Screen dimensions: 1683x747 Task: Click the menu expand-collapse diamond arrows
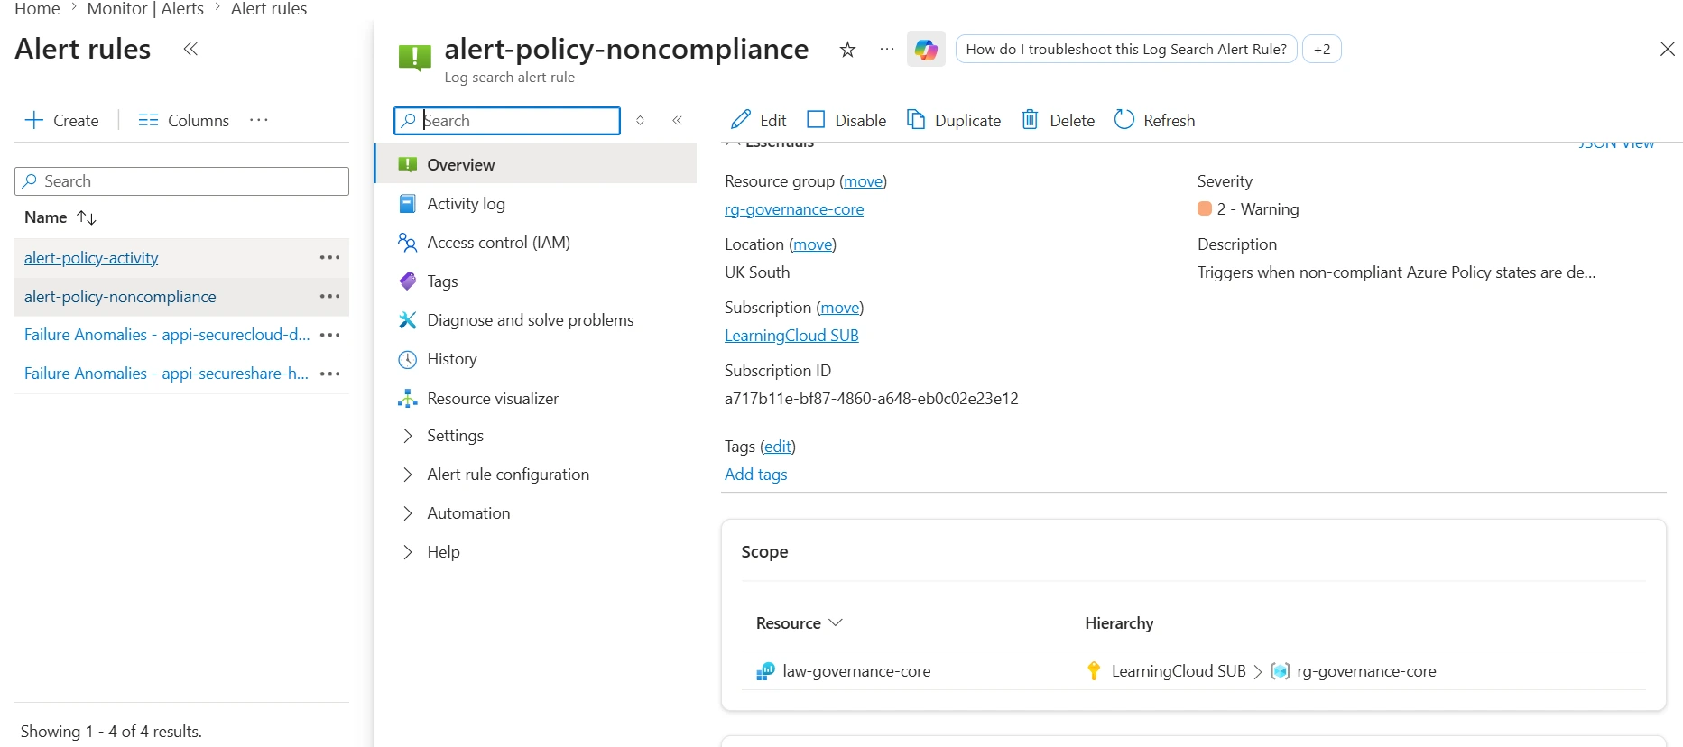640,120
